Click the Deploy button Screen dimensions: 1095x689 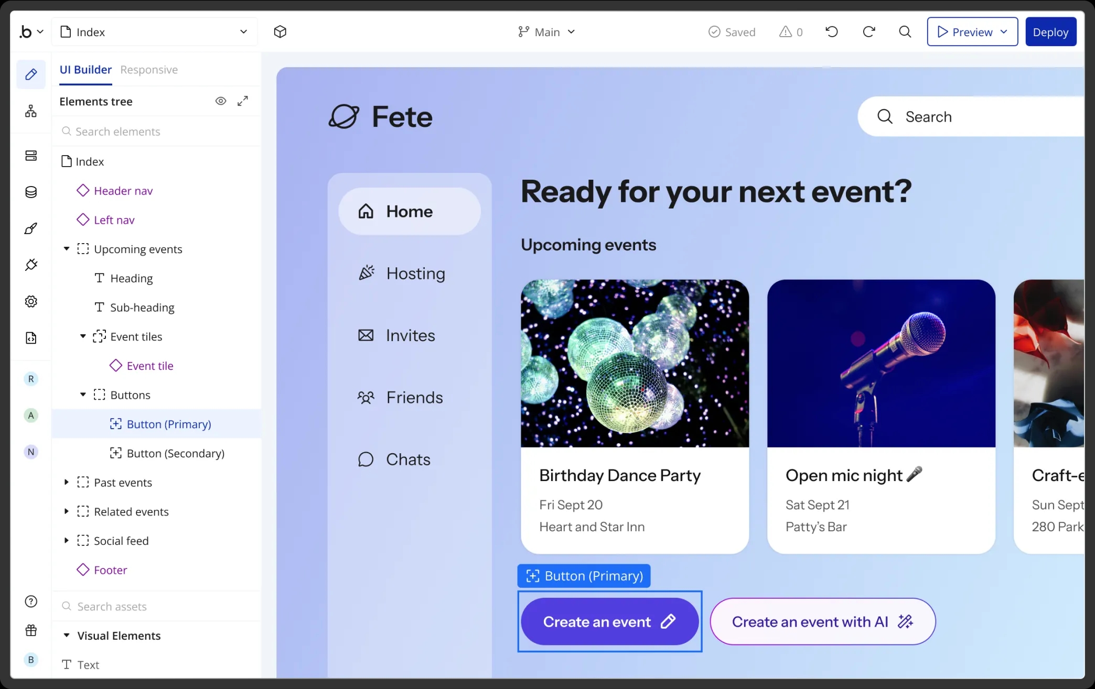[x=1050, y=32]
